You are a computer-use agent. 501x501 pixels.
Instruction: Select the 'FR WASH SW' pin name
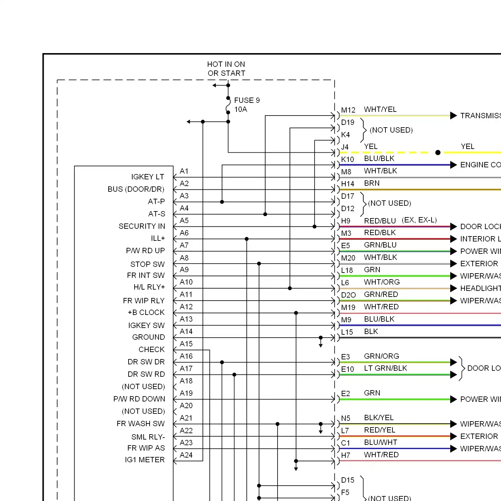coord(141,424)
